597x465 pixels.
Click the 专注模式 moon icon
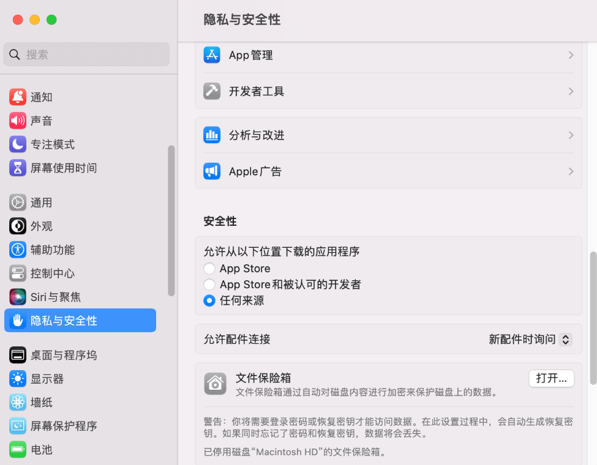pos(18,144)
